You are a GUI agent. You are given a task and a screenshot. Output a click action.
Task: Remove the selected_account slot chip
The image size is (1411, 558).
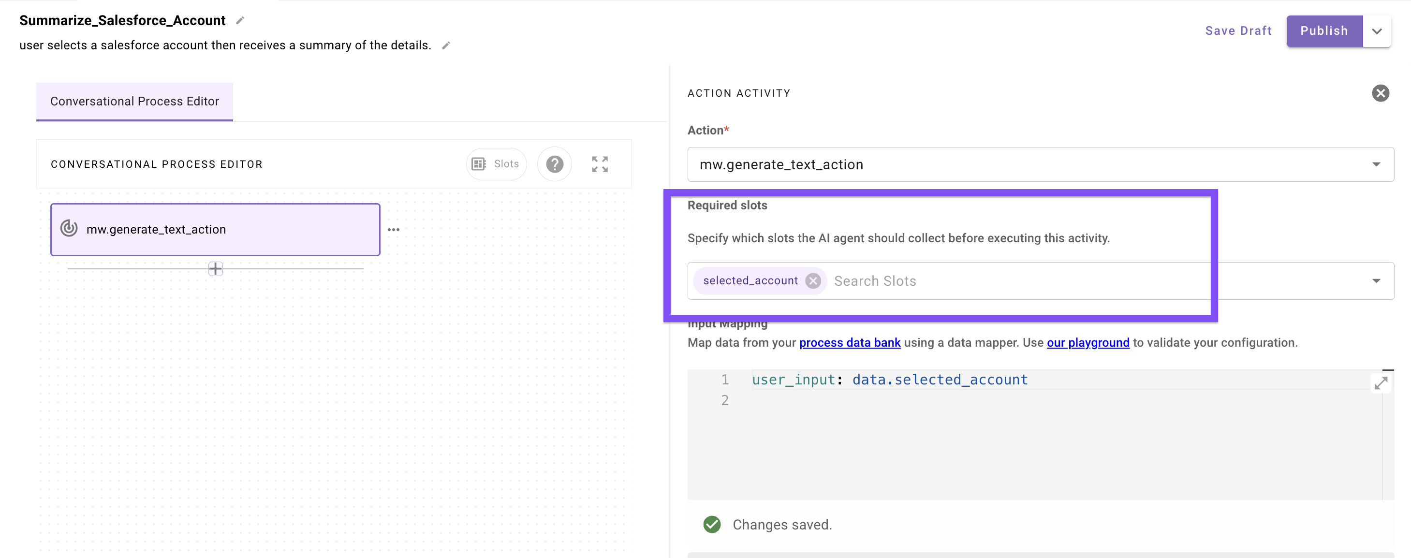pos(813,280)
